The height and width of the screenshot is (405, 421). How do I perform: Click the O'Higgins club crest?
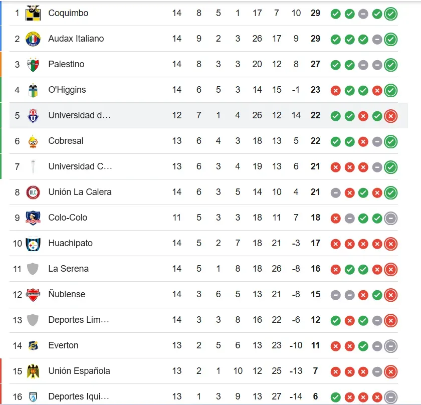(33, 90)
